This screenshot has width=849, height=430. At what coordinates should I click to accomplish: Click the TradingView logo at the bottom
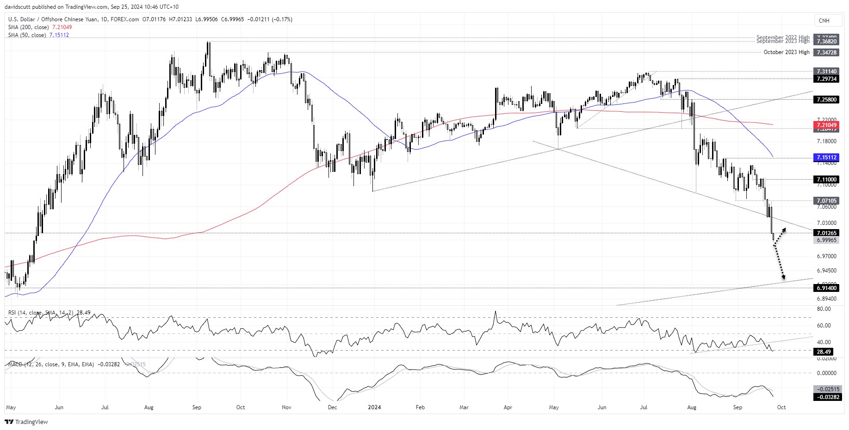click(x=26, y=422)
